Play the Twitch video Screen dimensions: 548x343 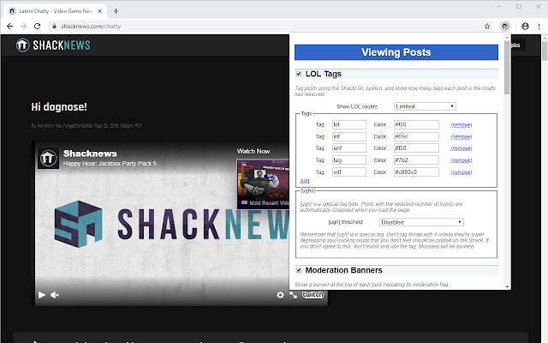pos(42,295)
